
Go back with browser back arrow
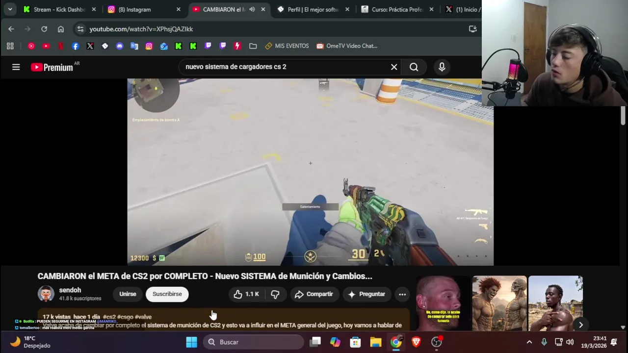[11, 29]
